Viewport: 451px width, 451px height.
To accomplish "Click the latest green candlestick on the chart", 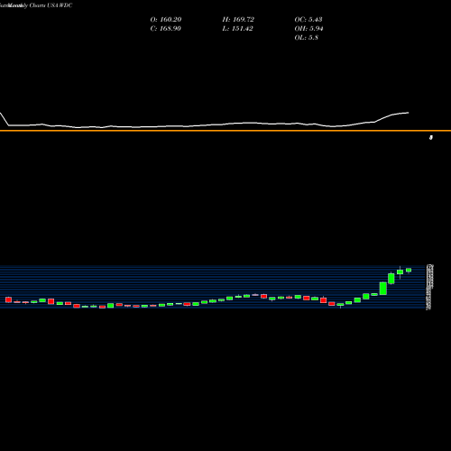I will 409,270.
